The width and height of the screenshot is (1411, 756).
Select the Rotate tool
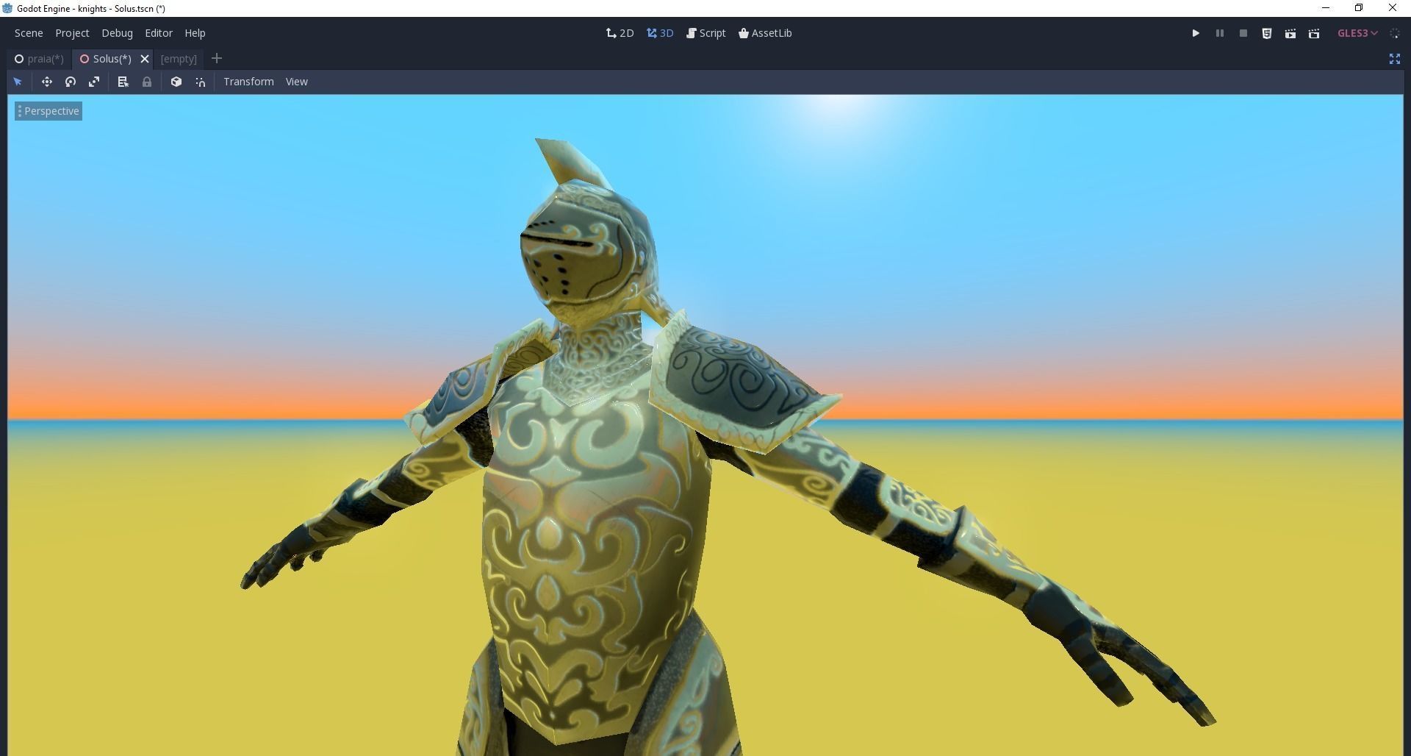pos(71,82)
